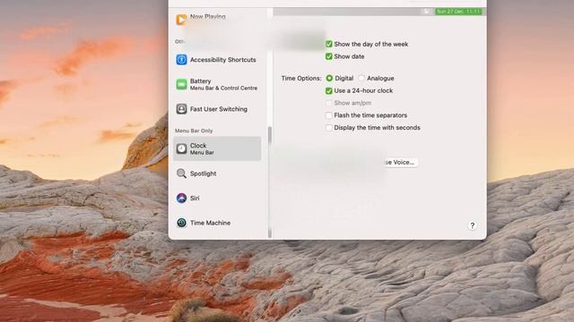Click the Time Machine icon
574x322 pixels.
(181, 223)
